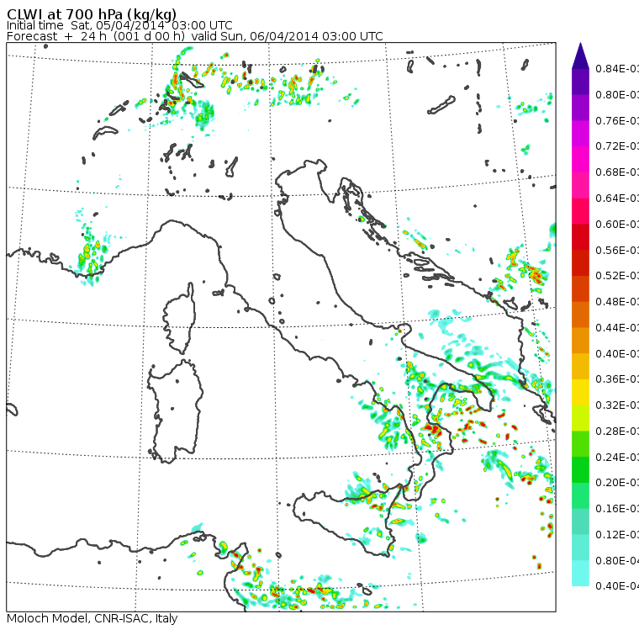639x630 pixels.
Task: Select the green band between 0.20E-03 and 0.24E-03
Action: (580, 469)
